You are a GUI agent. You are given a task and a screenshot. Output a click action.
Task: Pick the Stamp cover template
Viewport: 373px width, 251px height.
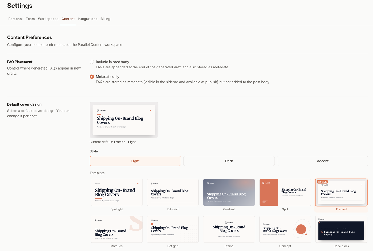[x=229, y=229]
